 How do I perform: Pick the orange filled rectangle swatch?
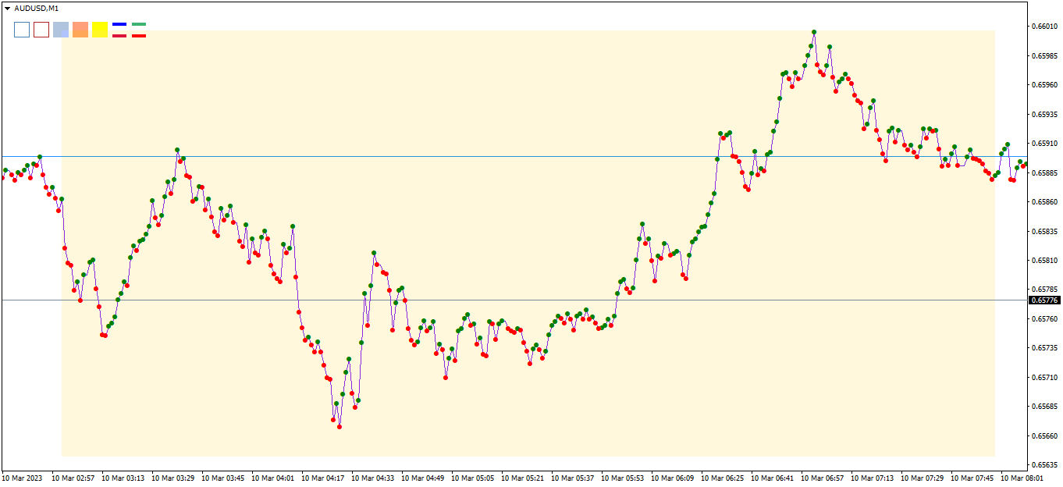point(80,30)
